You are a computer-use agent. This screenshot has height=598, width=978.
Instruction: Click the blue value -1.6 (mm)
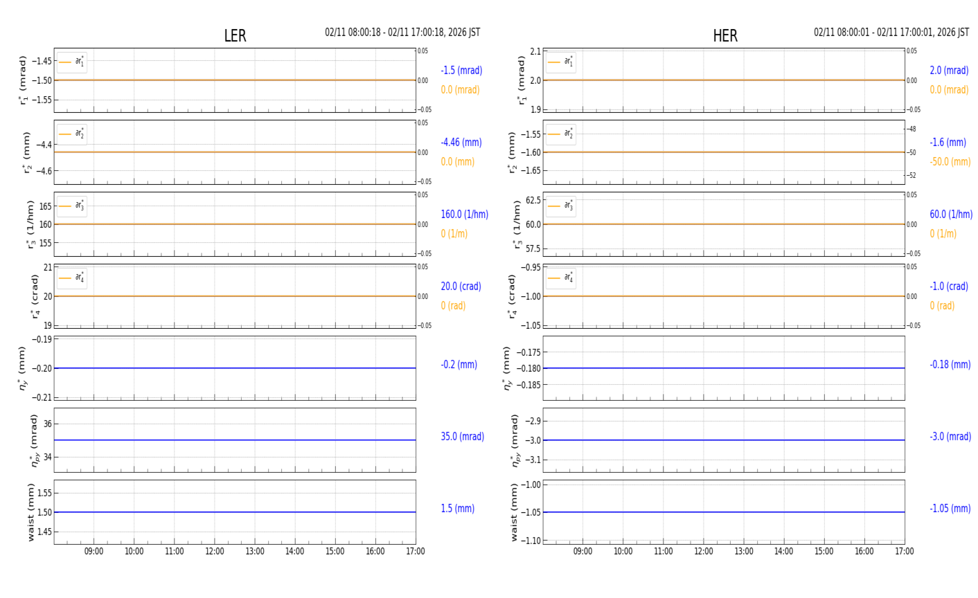tap(948, 143)
